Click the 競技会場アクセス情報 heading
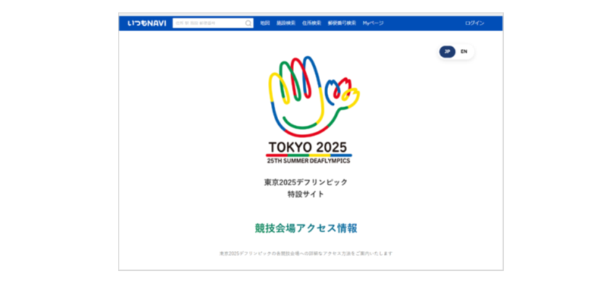The image size is (615, 290). pos(306,228)
